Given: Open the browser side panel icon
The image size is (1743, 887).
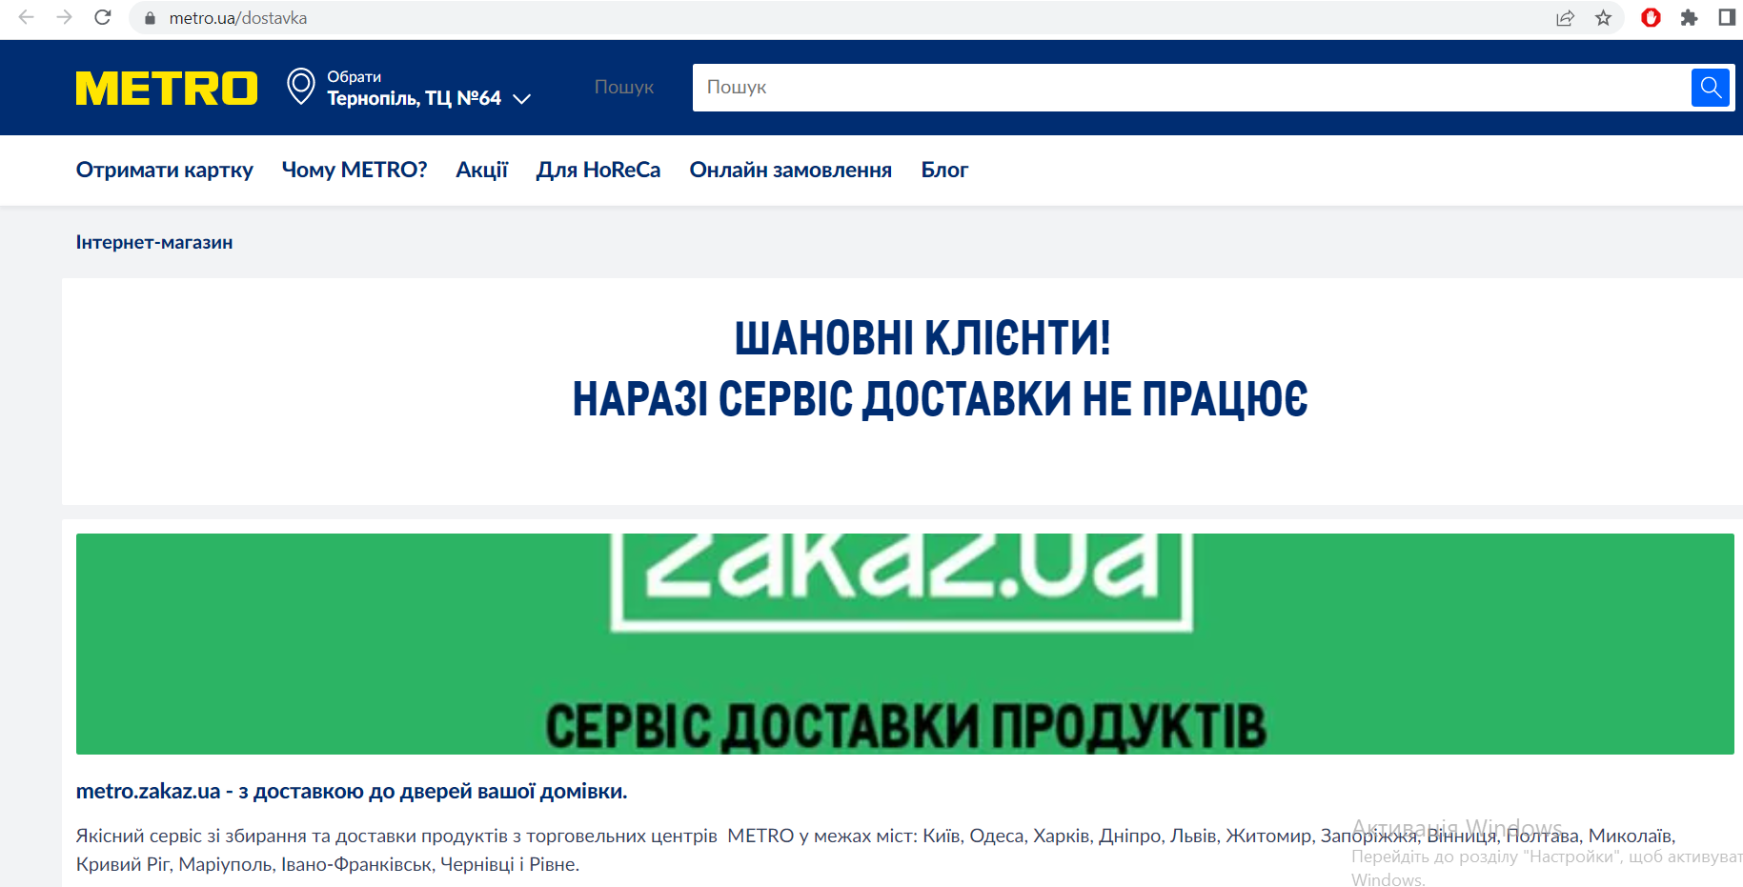Looking at the screenshot, I should (1726, 18).
